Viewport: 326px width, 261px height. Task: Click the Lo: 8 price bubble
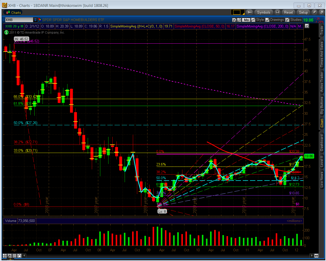coord(162,211)
